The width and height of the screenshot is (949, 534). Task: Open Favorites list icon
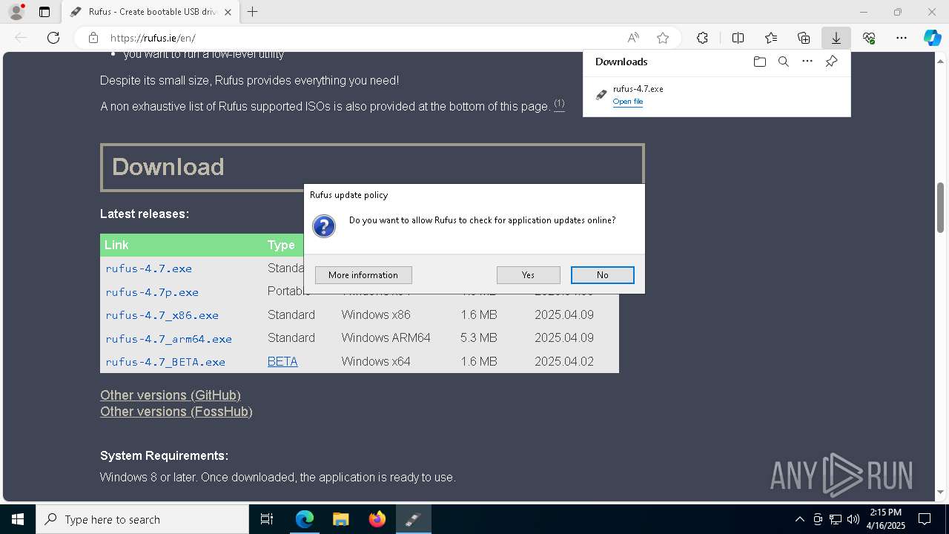coord(771,38)
